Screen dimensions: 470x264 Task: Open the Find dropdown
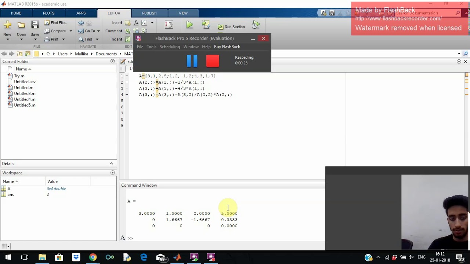88,39
